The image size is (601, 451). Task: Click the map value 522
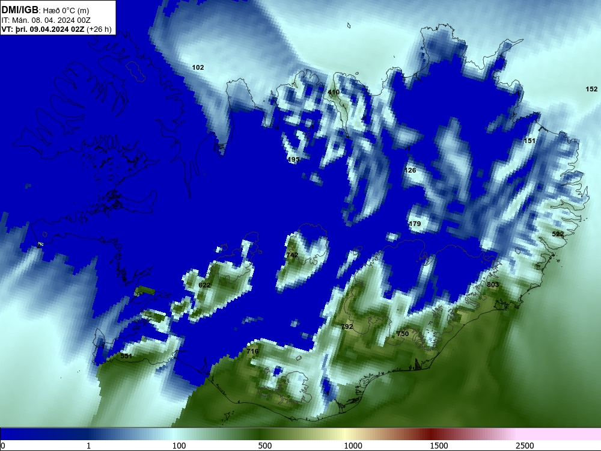558,234
